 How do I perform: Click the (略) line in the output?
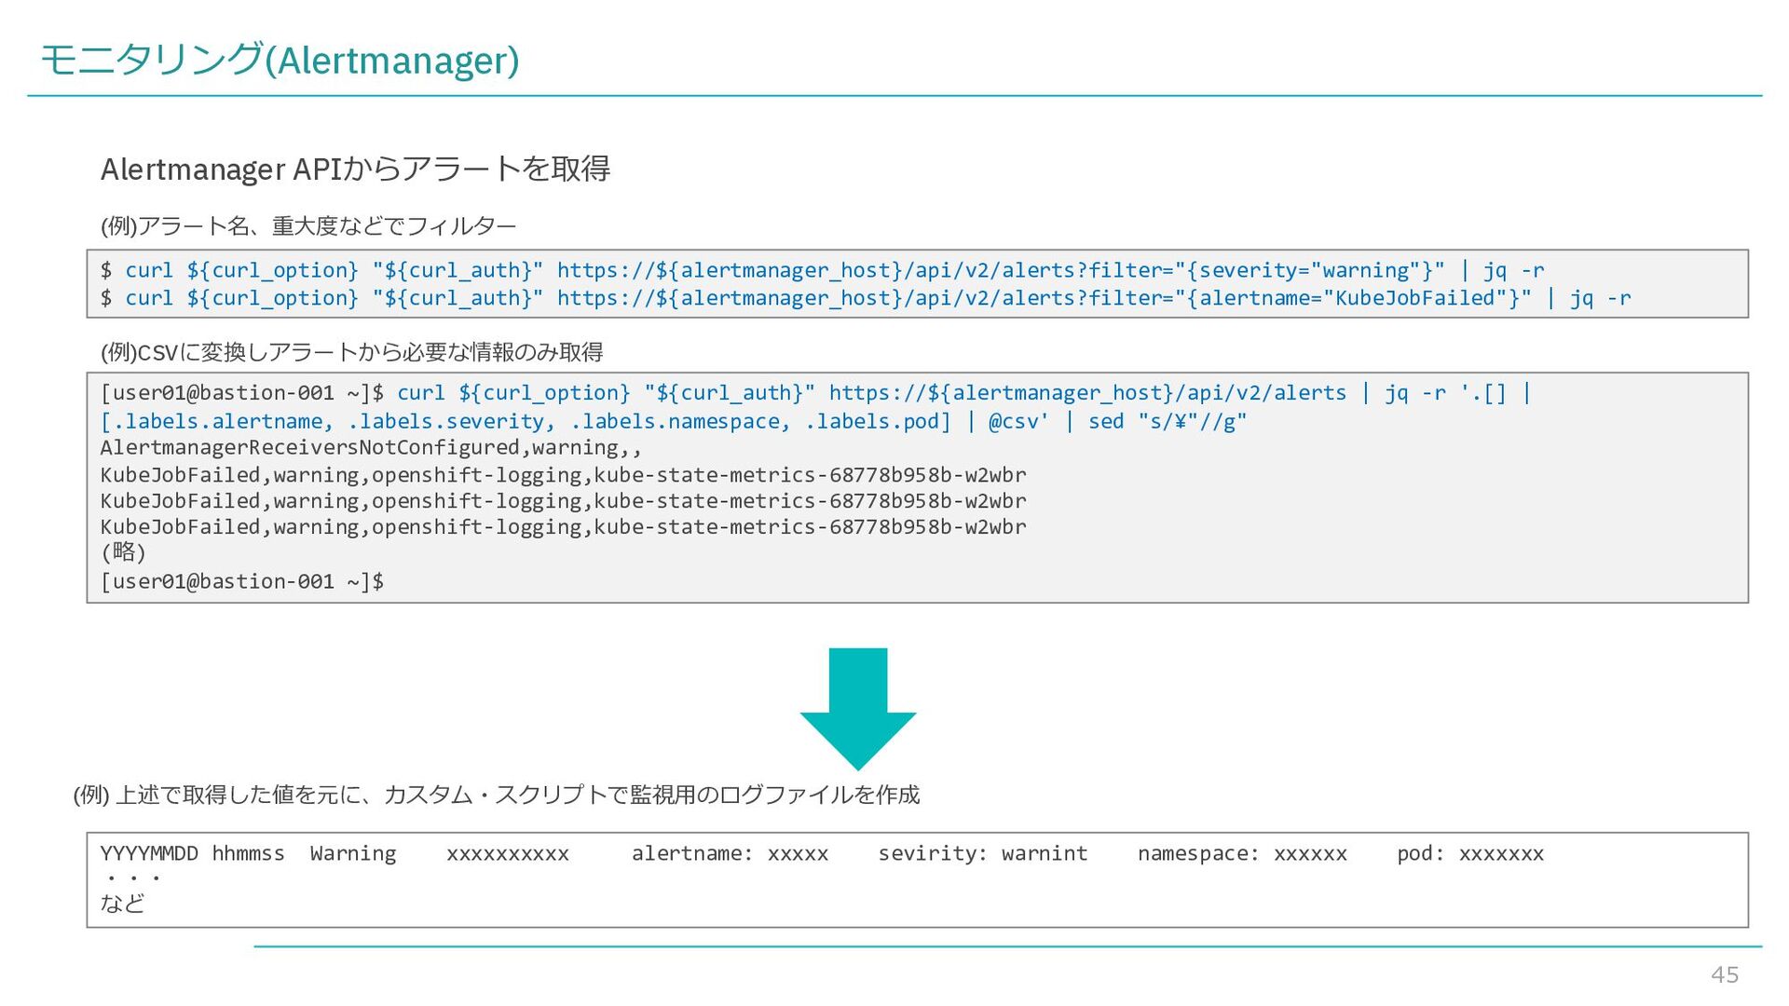(123, 552)
